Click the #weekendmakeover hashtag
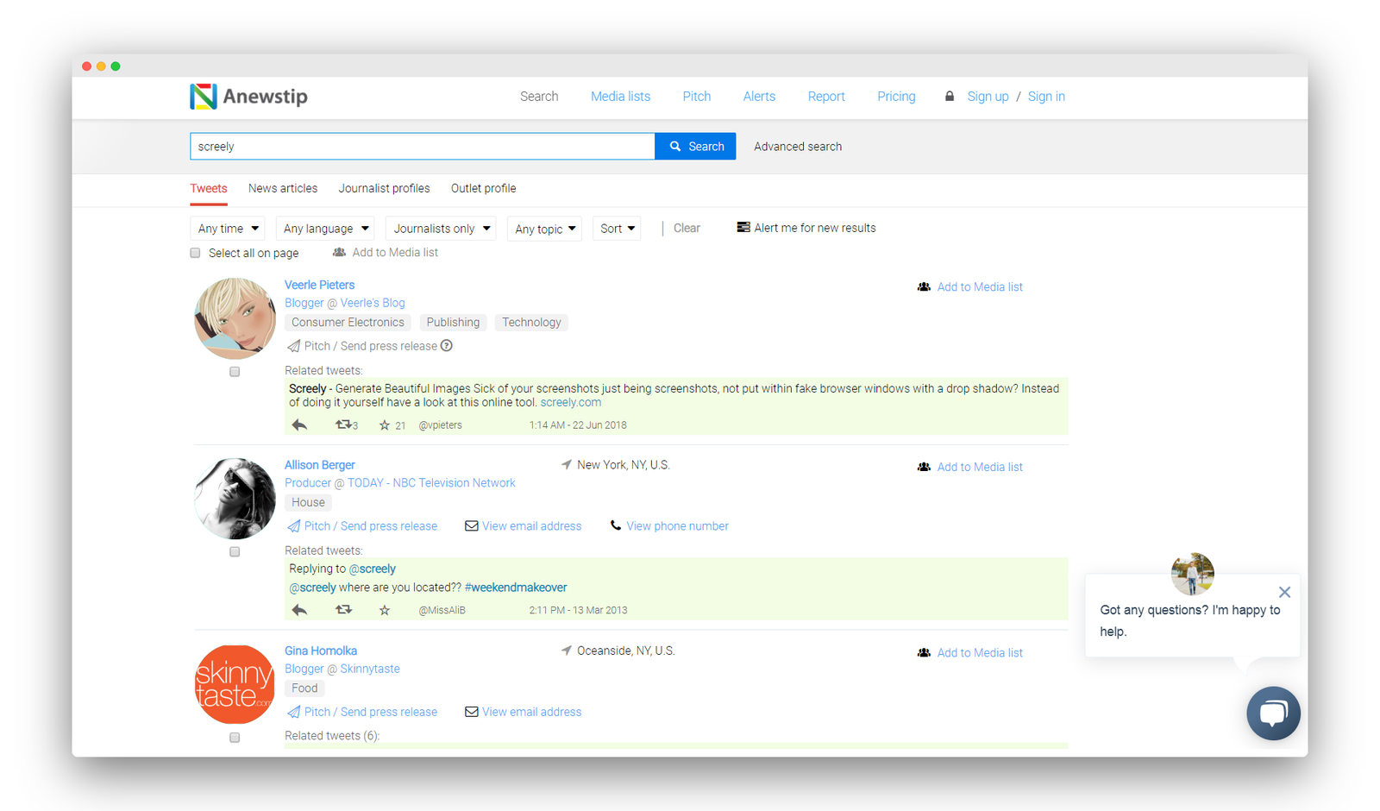 tap(516, 588)
